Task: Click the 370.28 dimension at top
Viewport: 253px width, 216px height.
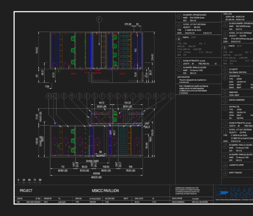Action: (128, 24)
